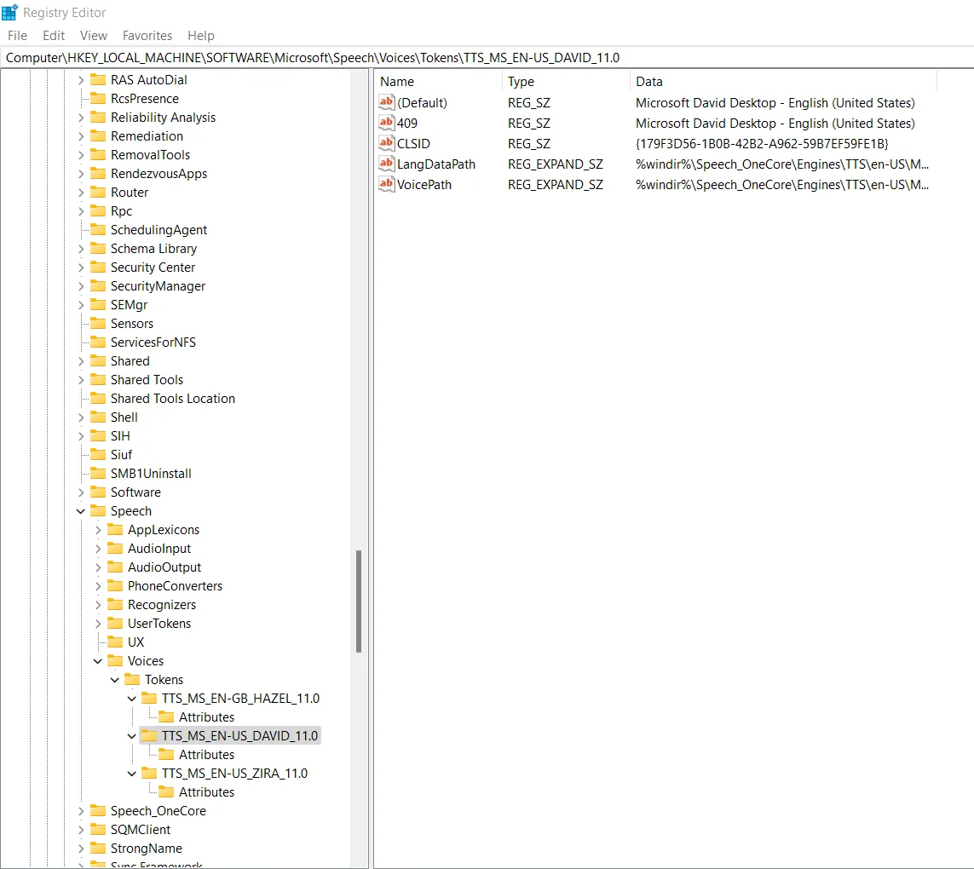Screen dimensions: 974x869
Task: Collapse the Tokens key
Action: click(115, 680)
